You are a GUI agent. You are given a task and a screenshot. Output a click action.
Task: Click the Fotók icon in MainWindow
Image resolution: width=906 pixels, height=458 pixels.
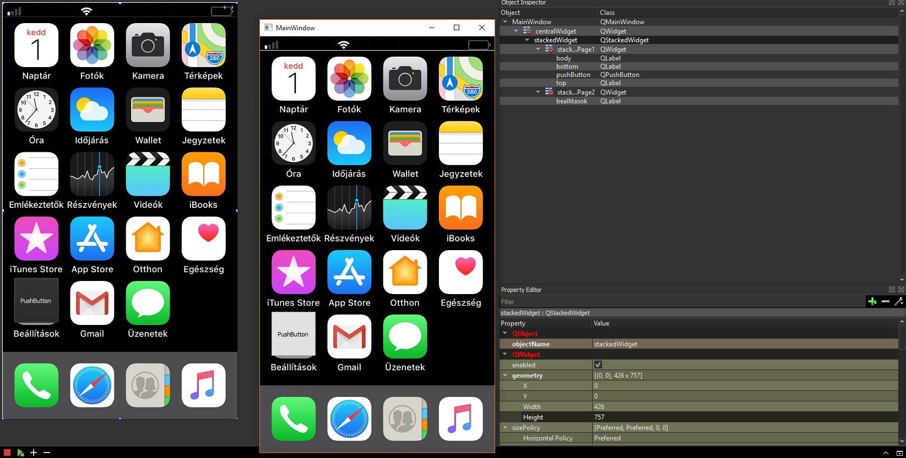[349, 79]
